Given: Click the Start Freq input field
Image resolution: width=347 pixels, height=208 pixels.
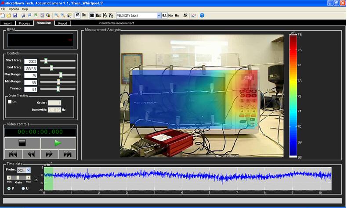Looking at the screenshot, I should click(x=31, y=61).
